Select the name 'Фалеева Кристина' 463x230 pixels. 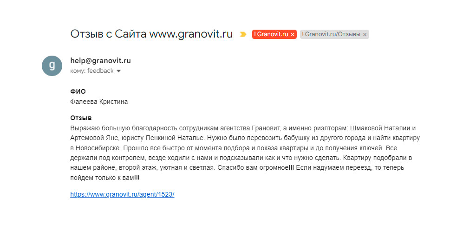[x=99, y=102]
